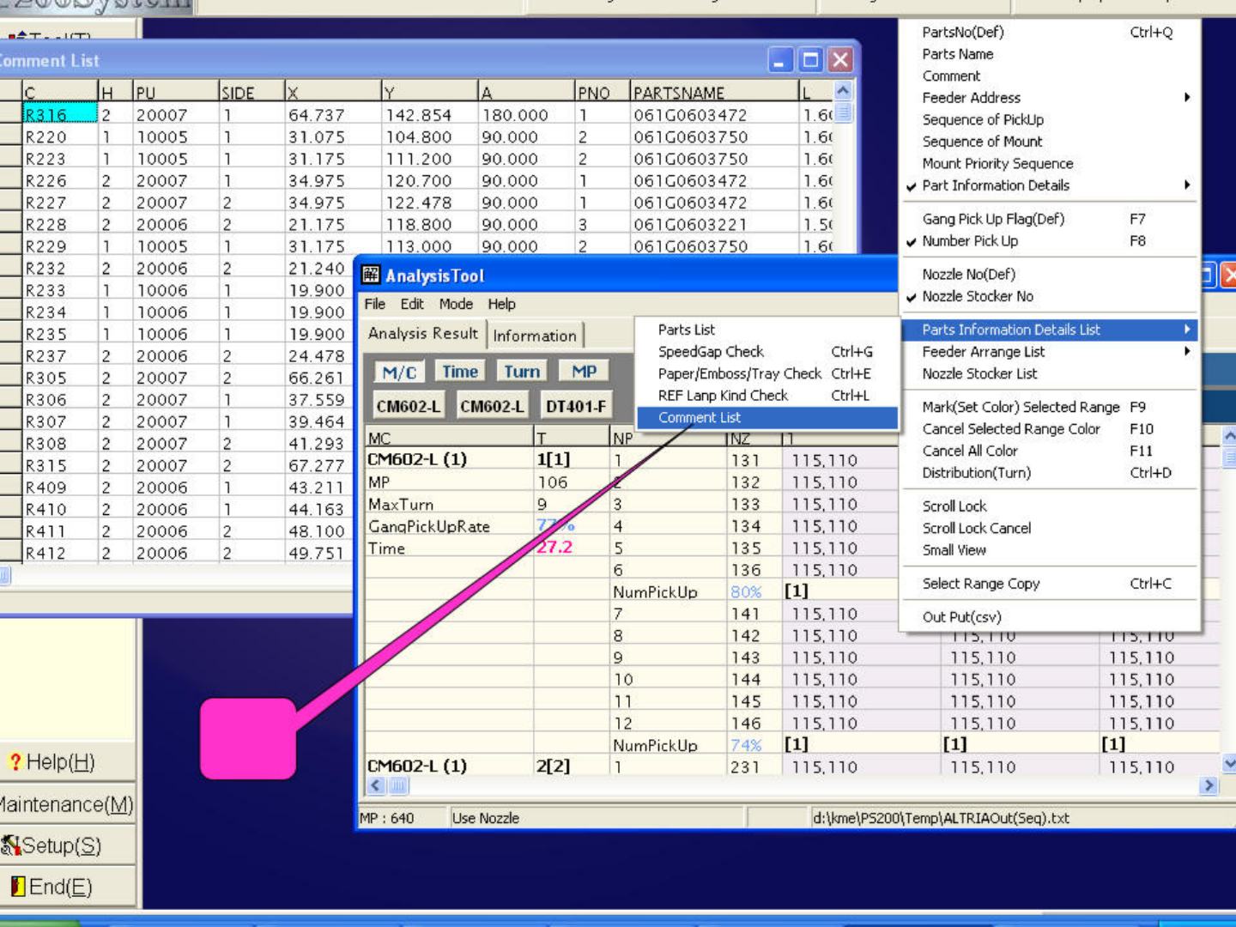1236x927 pixels.
Task: Toggle the Nozzle Stocker No option
Action: coord(977,296)
